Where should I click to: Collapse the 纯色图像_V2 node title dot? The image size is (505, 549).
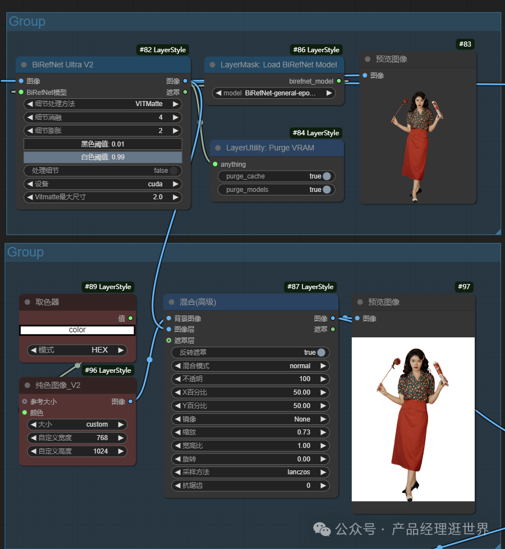point(27,385)
